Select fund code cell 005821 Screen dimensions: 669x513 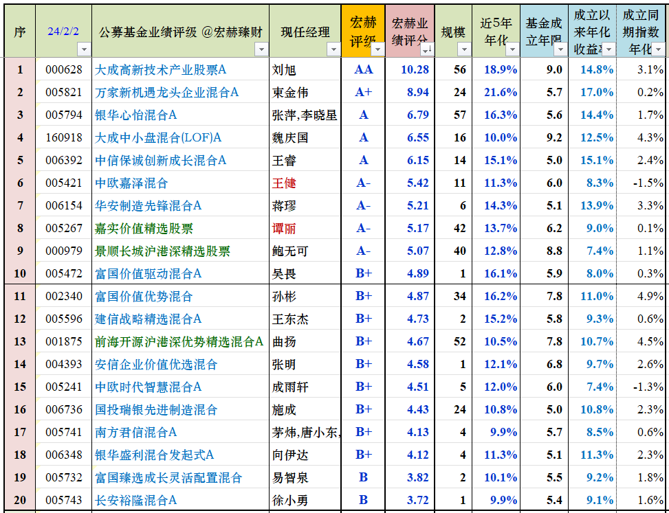pyautogui.click(x=63, y=93)
